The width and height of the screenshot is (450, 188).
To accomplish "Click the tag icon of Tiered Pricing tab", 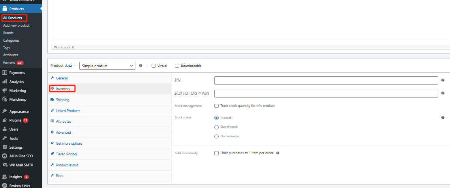I will tap(52, 154).
